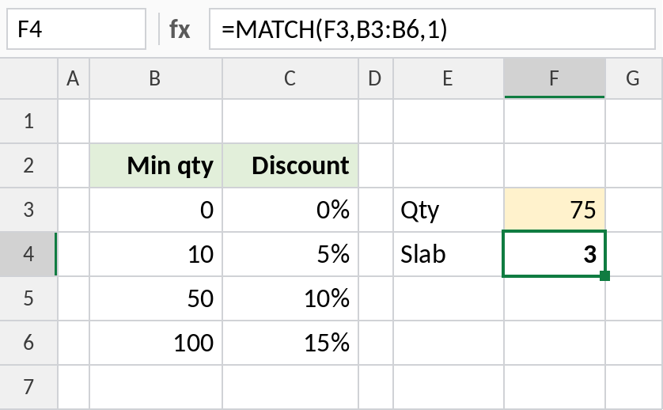Click the "Discount" header cell
This screenshot has width=663, height=410.
click(290, 165)
